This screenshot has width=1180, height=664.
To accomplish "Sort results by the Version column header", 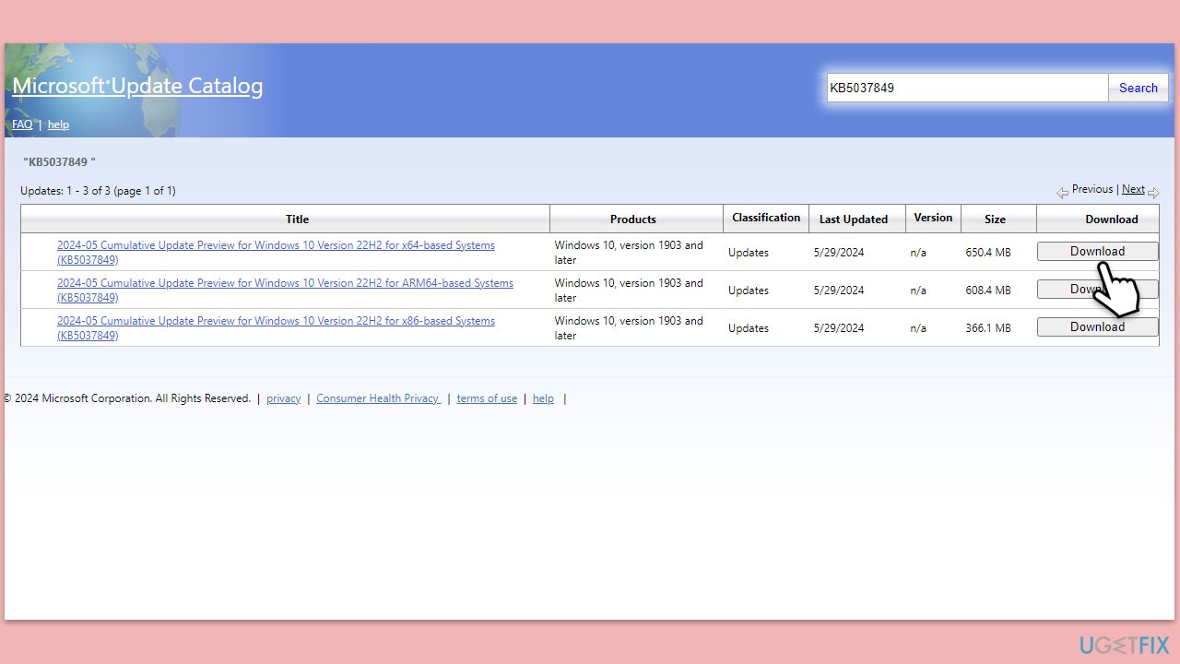I will 933,218.
